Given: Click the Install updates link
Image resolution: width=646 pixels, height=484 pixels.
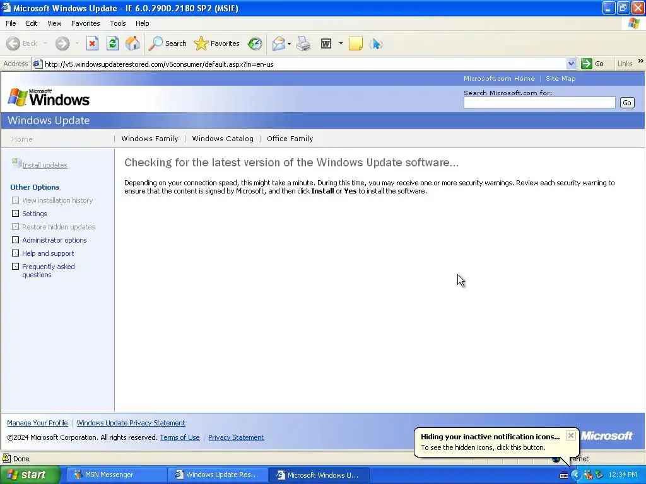Looking at the screenshot, I should (45, 165).
